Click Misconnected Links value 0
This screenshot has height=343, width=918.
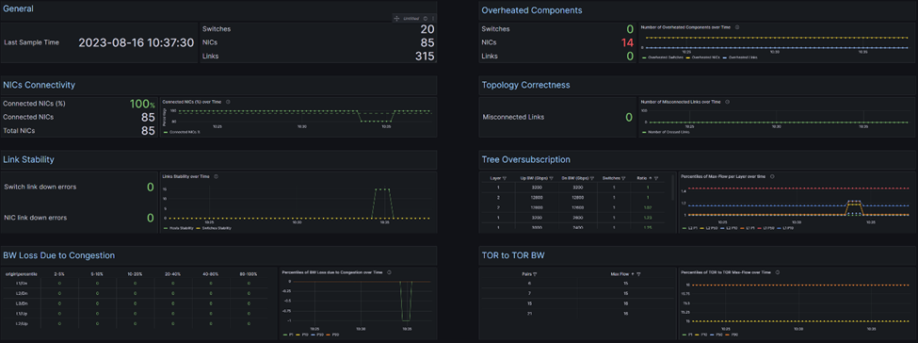(629, 117)
